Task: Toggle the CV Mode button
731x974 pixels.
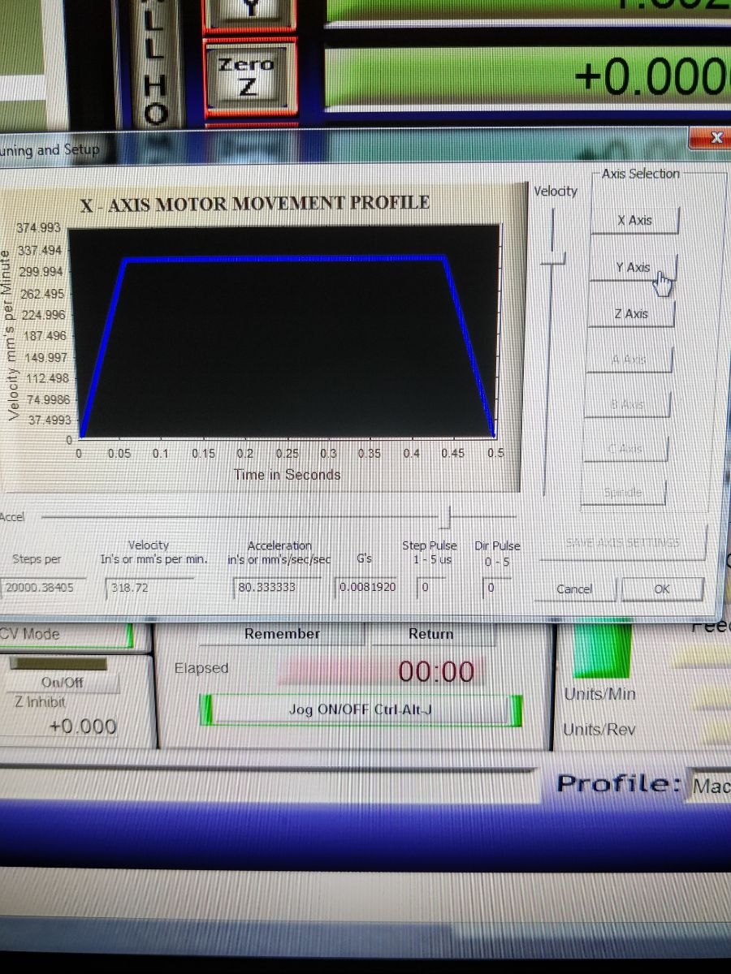Action: point(65,634)
